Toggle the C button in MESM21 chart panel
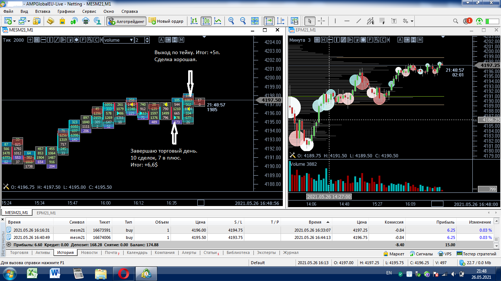 pyautogui.click(x=96, y=40)
